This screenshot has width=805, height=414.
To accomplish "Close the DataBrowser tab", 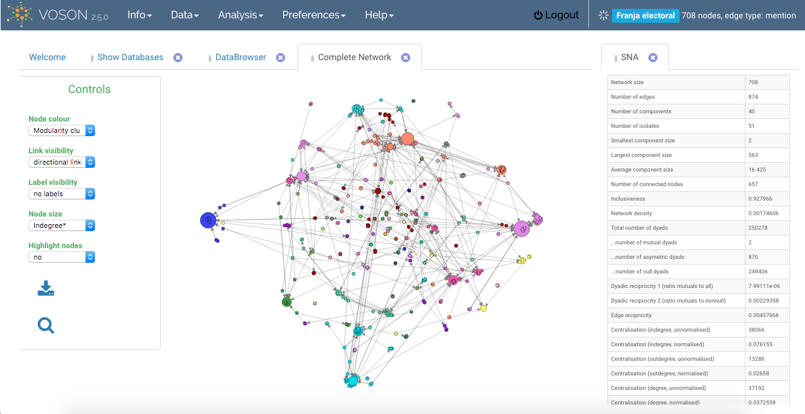I will pyautogui.click(x=281, y=58).
